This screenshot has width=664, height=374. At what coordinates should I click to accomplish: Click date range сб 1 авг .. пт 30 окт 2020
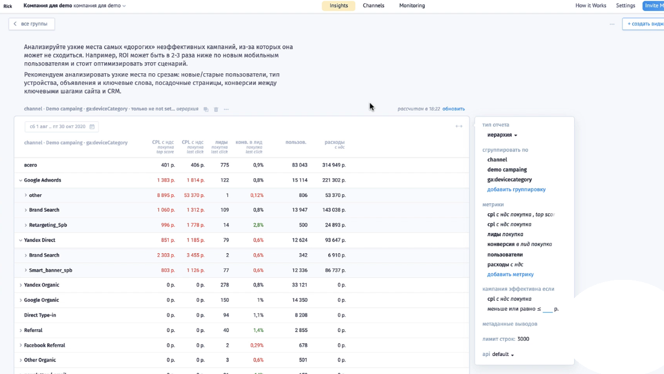pos(61,127)
